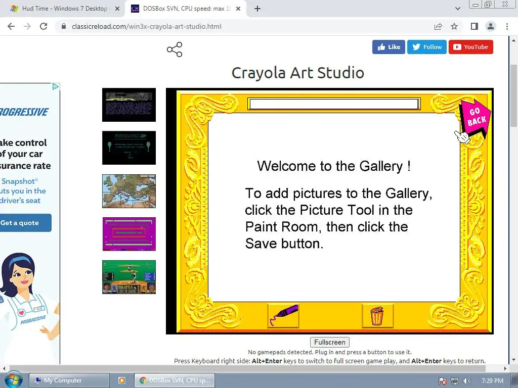Expand the tab search dropdown arrow
Screen dimensions: 518x388
tap(457, 9)
